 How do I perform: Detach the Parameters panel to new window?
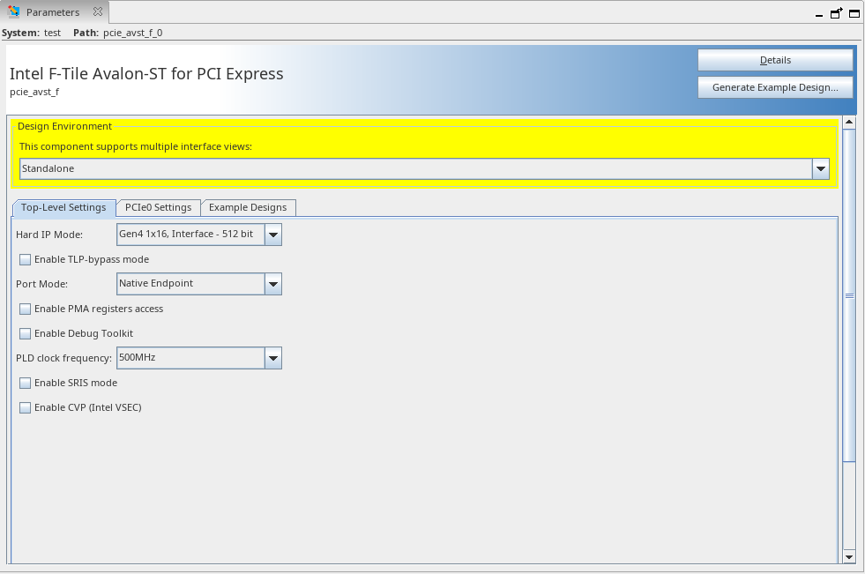[x=836, y=12]
